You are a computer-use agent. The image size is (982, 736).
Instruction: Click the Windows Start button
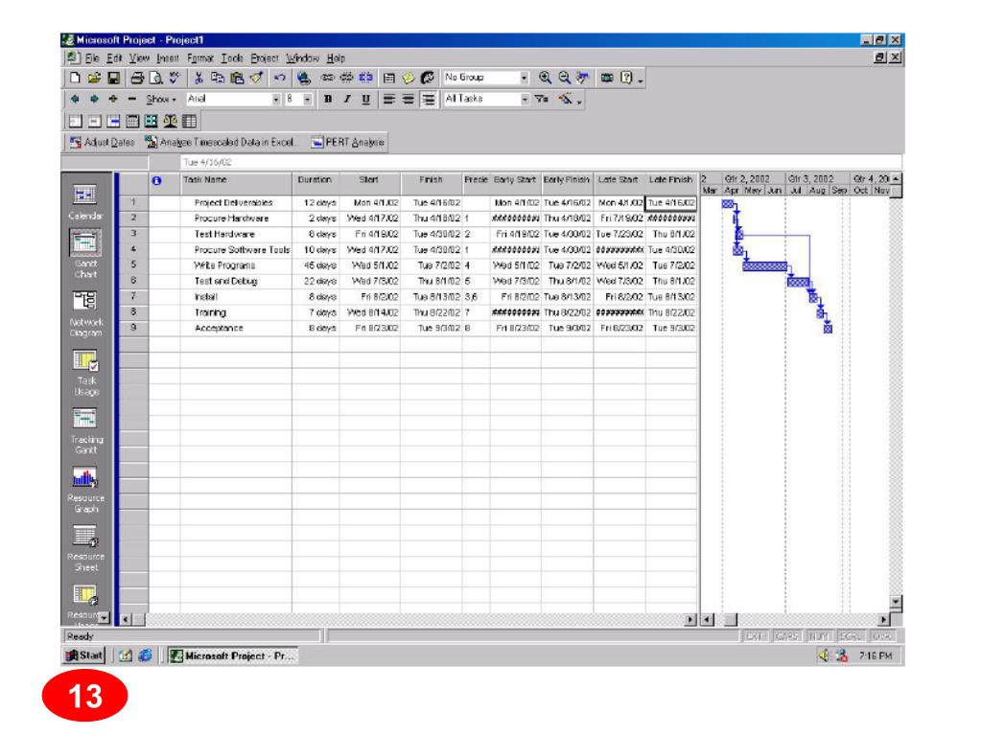pos(84,655)
